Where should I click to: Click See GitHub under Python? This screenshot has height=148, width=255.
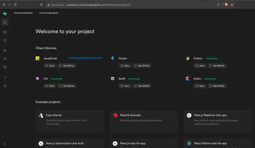pyautogui.click(x=217, y=66)
